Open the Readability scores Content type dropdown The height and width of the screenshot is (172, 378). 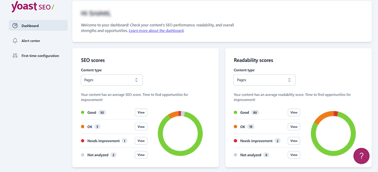click(265, 80)
